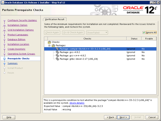This screenshot has height=121, width=161.
Task: Click the Install Product step label
Action: tap(15, 68)
